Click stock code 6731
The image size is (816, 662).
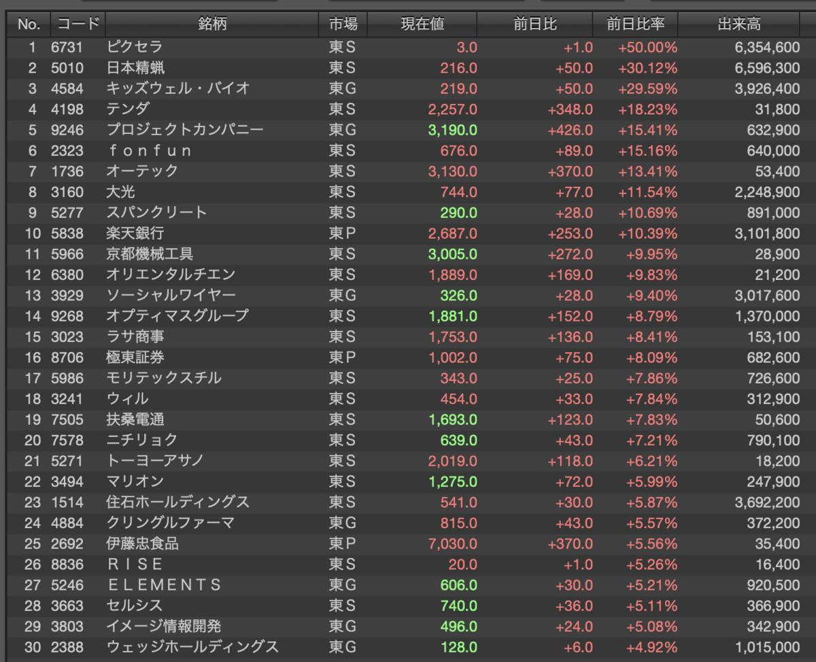click(67, 48)
